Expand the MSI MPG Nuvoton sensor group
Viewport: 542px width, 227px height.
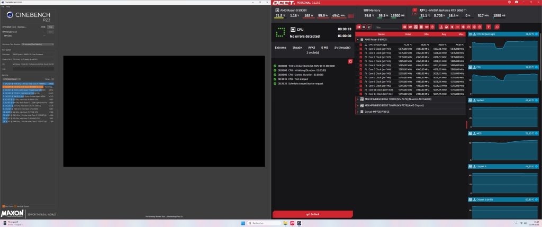tap(358, 99)
